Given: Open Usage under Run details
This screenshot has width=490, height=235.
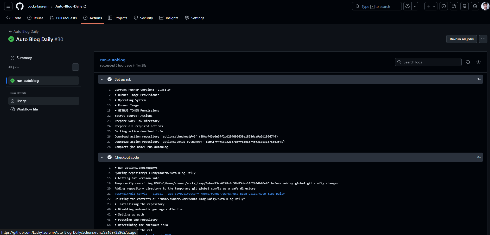Looking at the screenshot, I should pyautogui.click(x=22, y=101).
